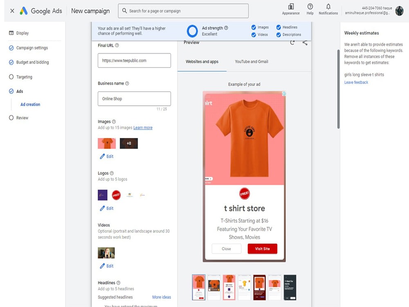Select the purple square logo thumbnail
This screenshot has width=409, height=307.
(103, 195)
